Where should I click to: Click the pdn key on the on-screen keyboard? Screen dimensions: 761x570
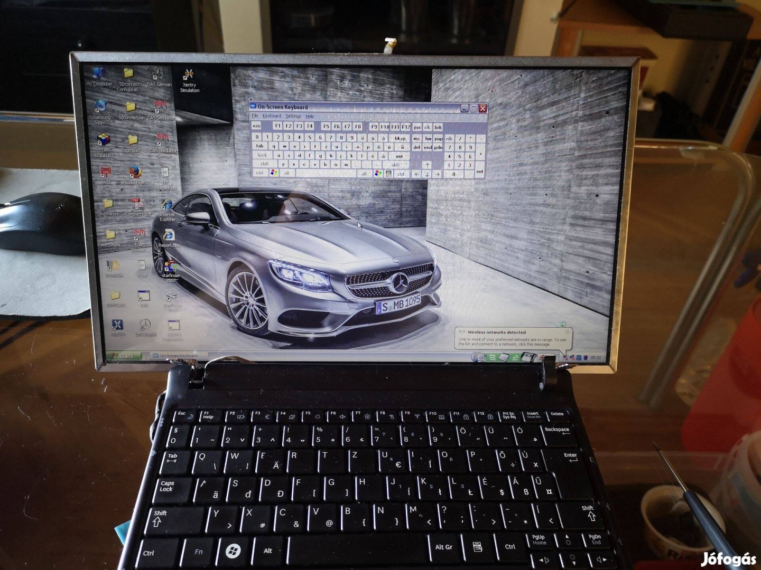(x=439, y=147)
